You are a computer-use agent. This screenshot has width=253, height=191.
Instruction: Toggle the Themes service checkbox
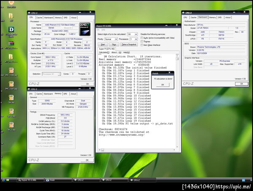(x=142, y=42)
